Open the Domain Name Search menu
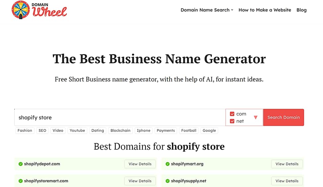 (x=207, y=10)
